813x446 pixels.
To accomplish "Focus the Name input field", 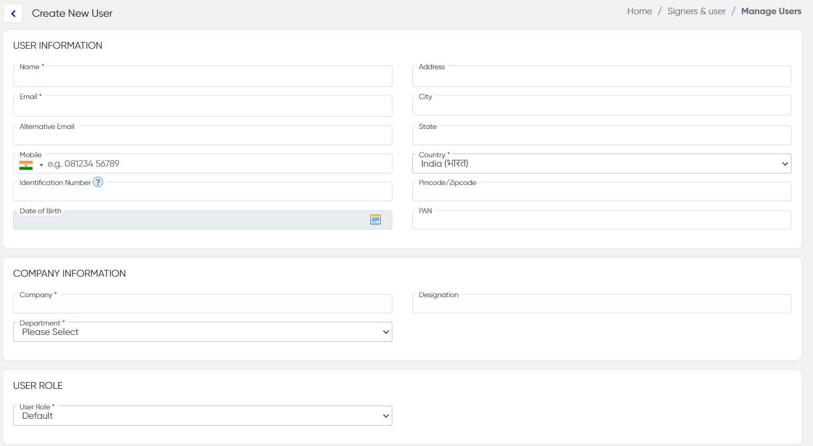I will coord(203,77).
